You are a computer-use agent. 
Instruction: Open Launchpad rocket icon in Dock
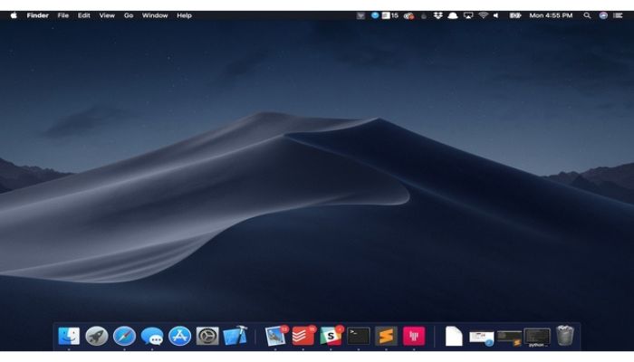point(97,336)
